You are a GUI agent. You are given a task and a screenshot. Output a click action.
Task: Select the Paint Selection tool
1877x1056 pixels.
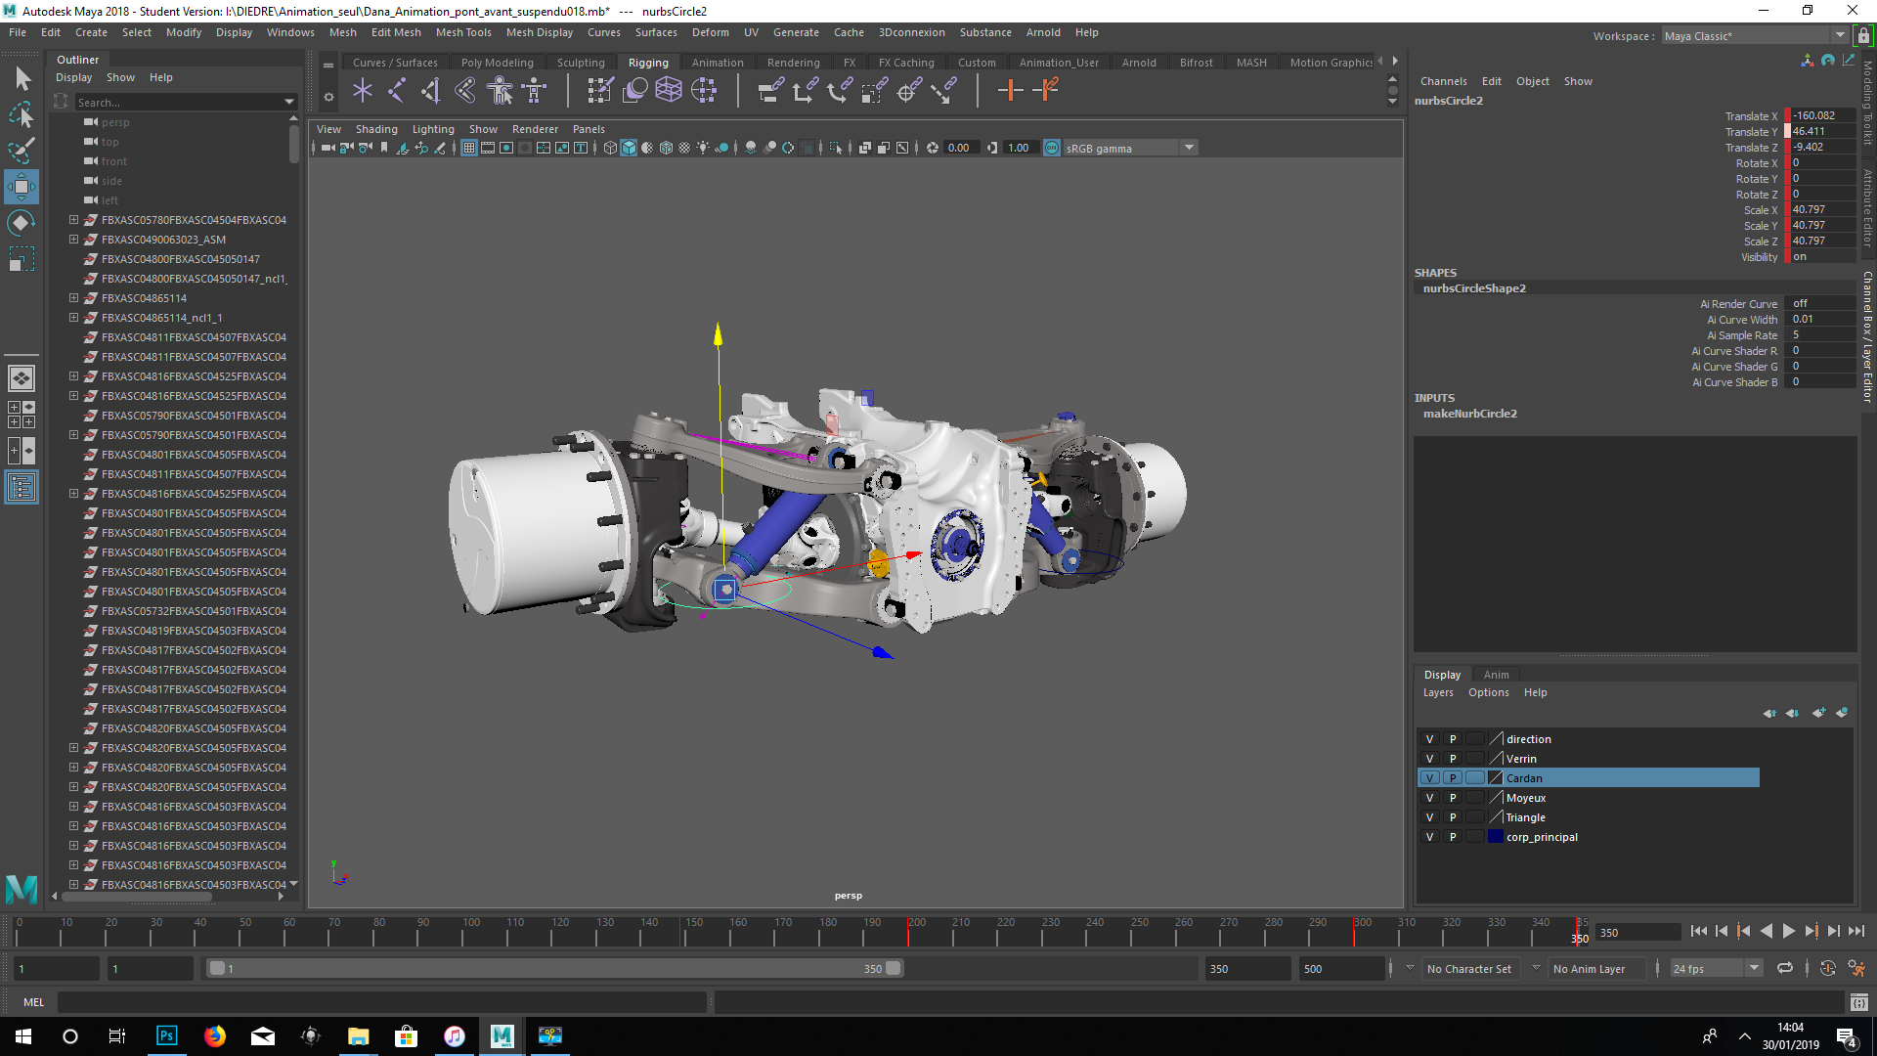pyautogui.click(x=22, y=150)
